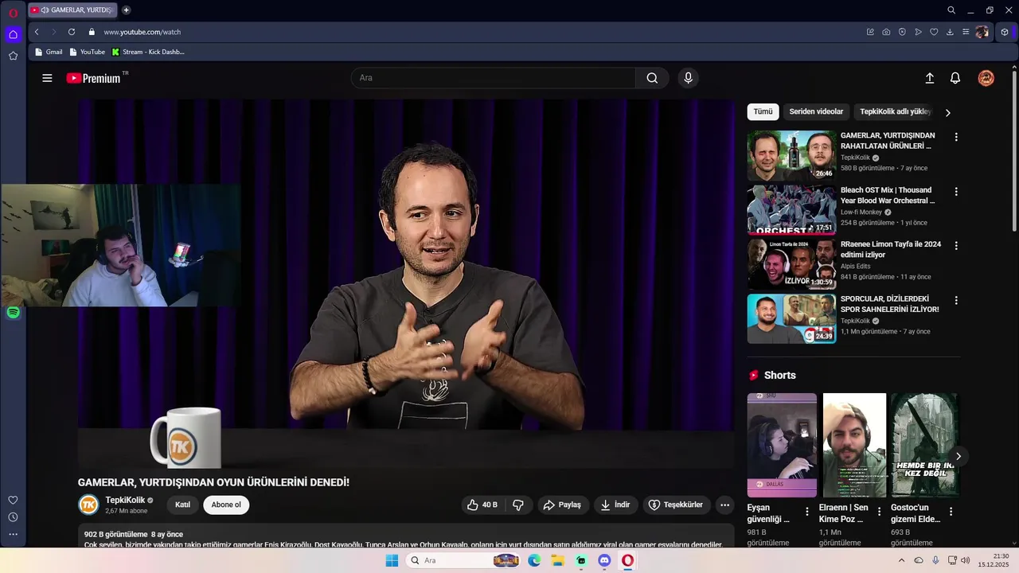The image size is (1019, 573).
Task: Open volume control in system tray
Action: click(x=966, y=560)
